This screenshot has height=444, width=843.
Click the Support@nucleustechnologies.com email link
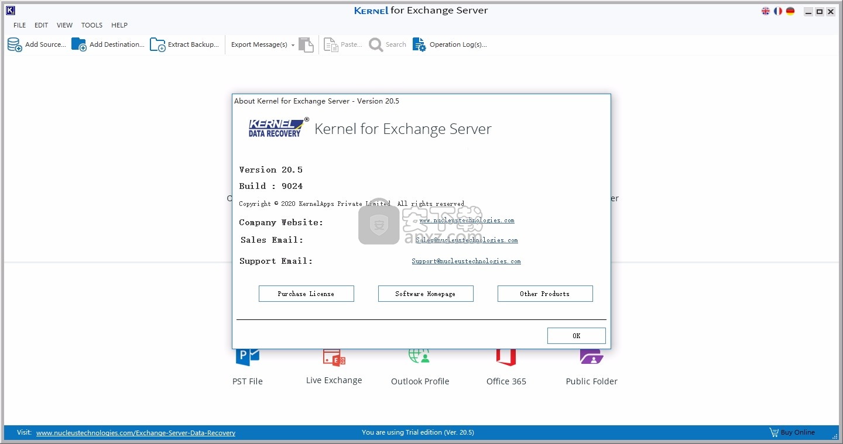[x=466, y=261]
